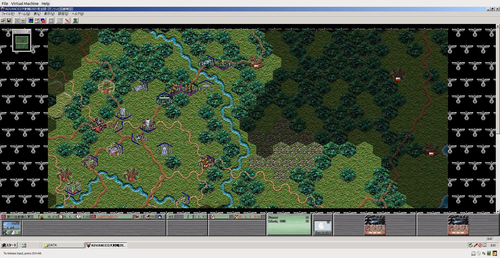
Task: Open the ファイル(F) menu
Action: click(x=8, y=14)
